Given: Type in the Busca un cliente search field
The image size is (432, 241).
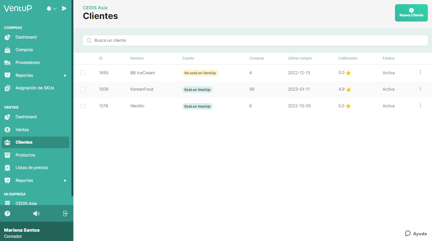Looking at the screenshot, I should (255, 40).
